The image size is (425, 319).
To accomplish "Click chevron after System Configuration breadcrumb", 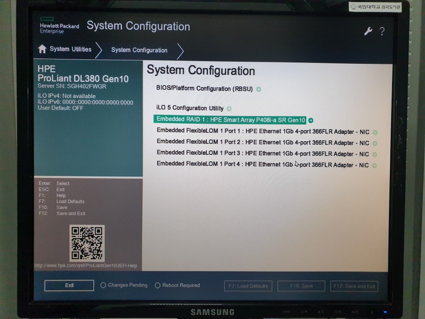I will point(180,51).
